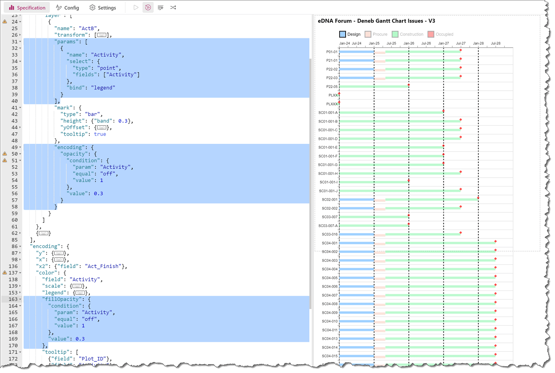
Task: Click the warning icon next to line 24
Action: click(4, 22)
